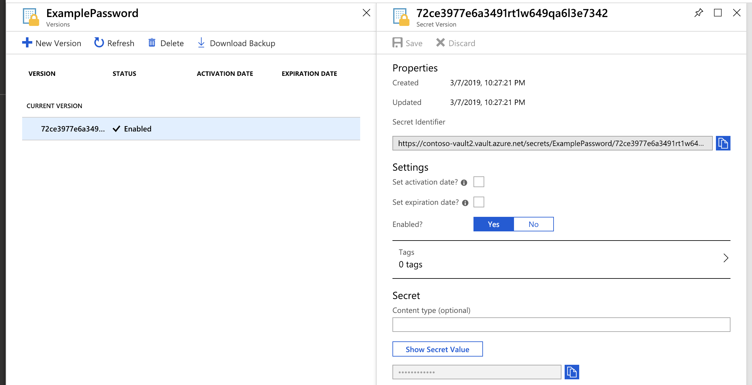Expand the Tags section chevron
This screenshot has height=385, width=752.
(726, 258)
